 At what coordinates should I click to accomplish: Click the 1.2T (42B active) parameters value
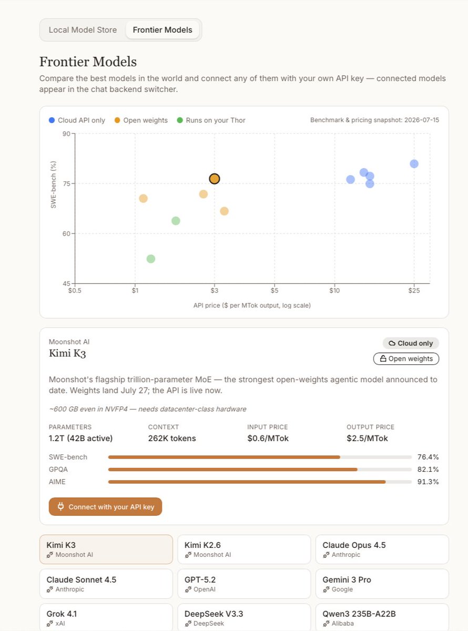(x=81, y=438)
